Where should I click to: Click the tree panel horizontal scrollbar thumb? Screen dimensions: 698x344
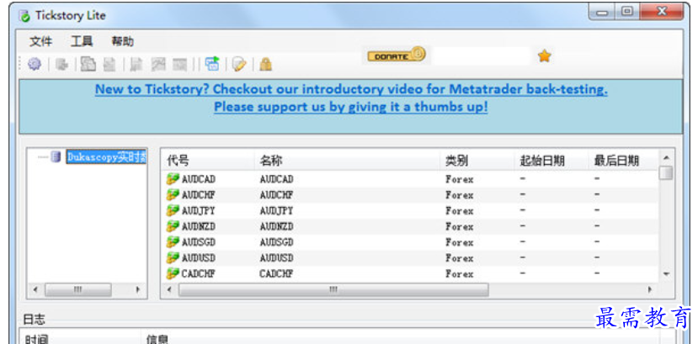78,290
